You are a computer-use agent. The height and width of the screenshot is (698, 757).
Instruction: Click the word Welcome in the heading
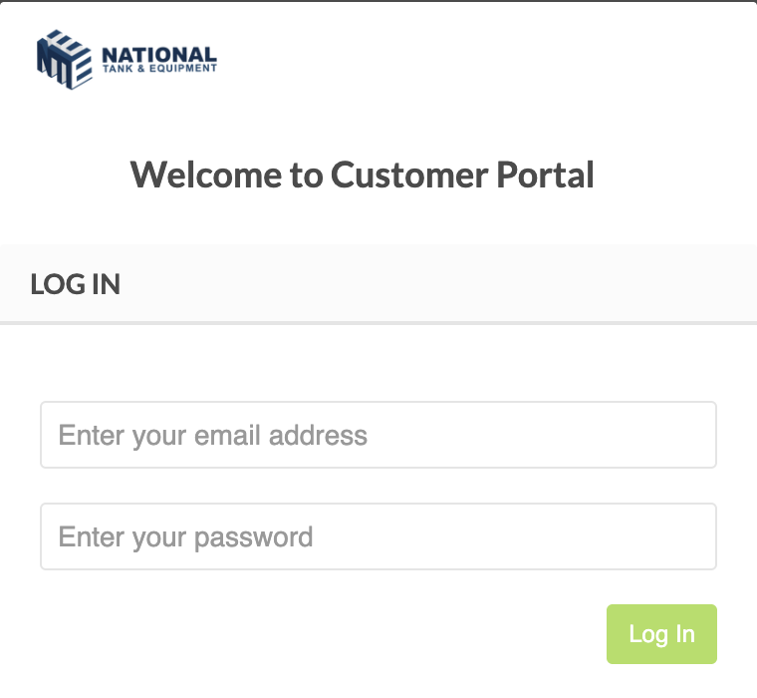coord(206,174)
